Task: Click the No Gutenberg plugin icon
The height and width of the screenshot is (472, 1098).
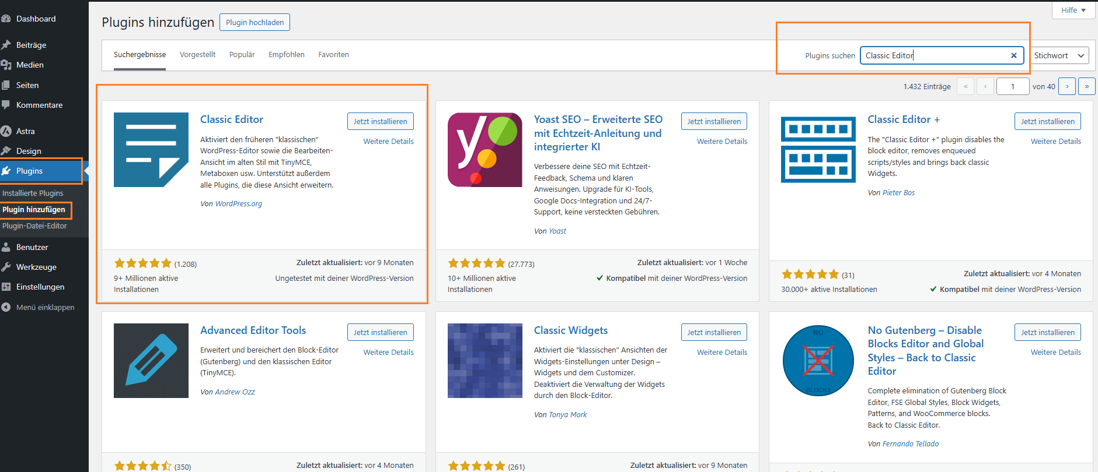Action: click(818, 361)
